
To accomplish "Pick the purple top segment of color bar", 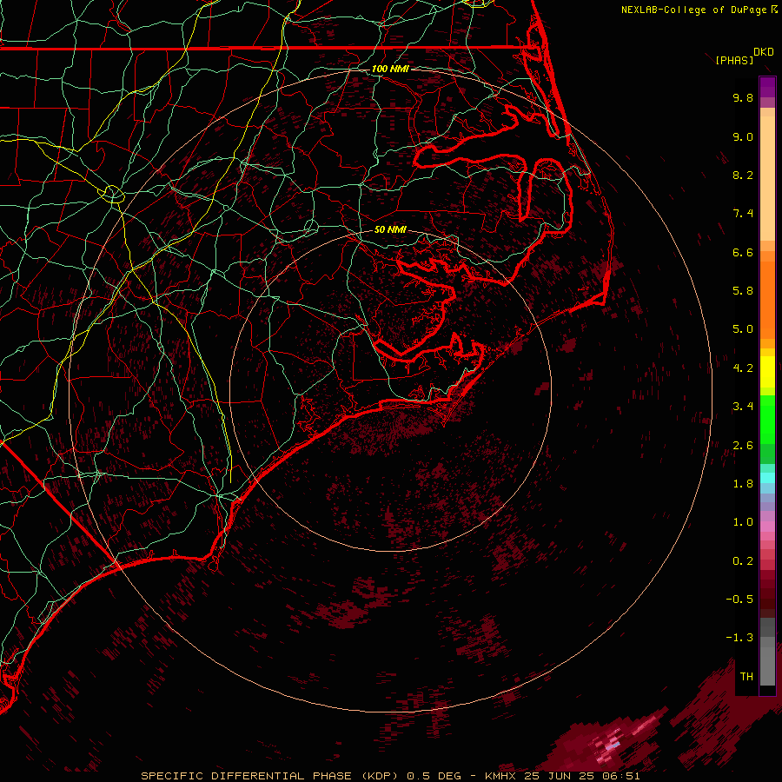I will [767, 87].
